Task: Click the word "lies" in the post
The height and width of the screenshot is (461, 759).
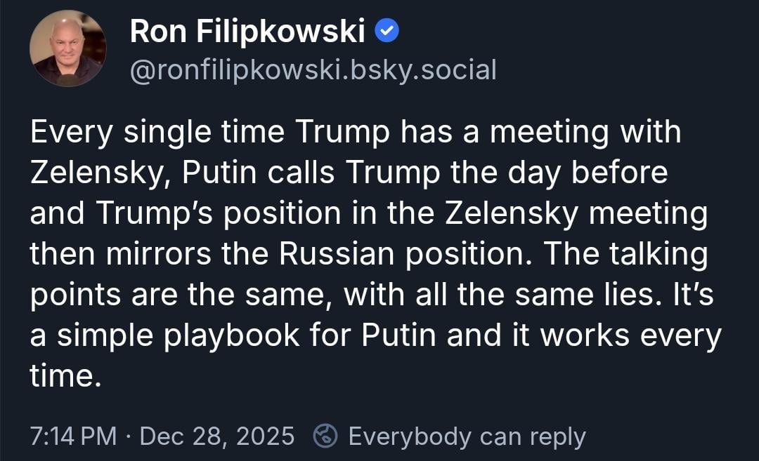Action: (628, 295)
